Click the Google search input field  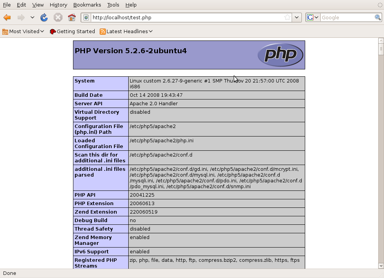pos(348,18)
